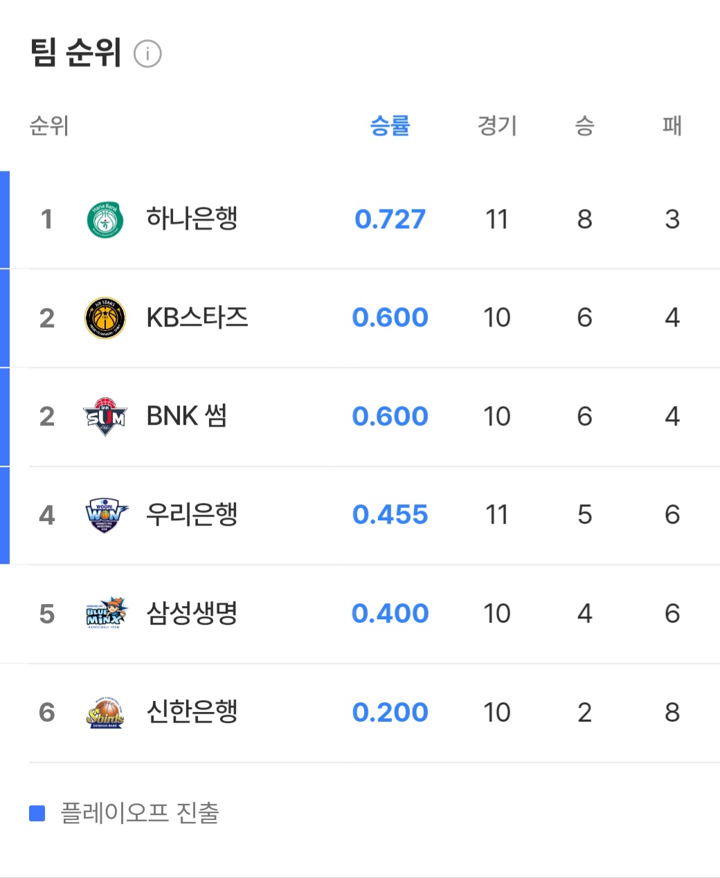Click the BNK 썸 team logo
720x878 pixels.
(105, 417)
